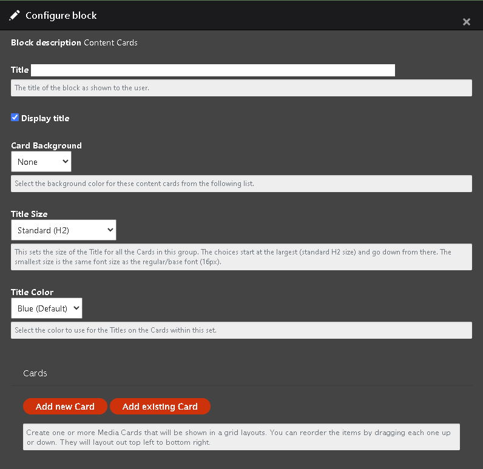The width and height of the screenshot is (483, 469).
Task: Click the Media Cards grid layout help text
Action: pyautogui.click(x=241, y=437)
